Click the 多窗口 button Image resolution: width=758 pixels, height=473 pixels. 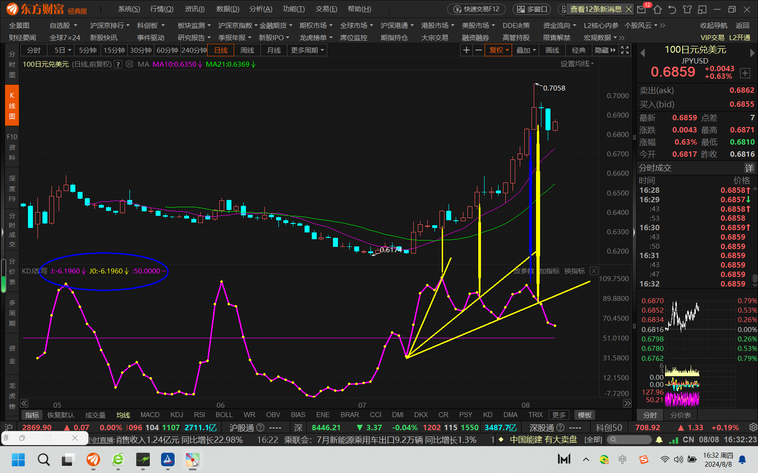[x=532, y=9]
